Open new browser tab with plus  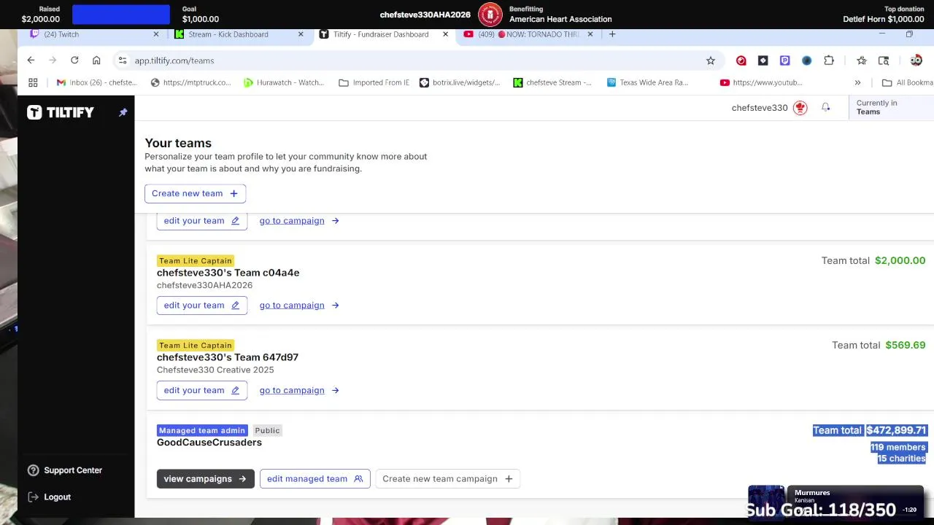(612, 34)
